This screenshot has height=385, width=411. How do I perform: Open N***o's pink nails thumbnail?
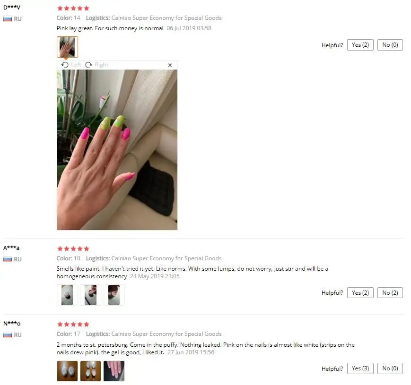coord(114,371)
